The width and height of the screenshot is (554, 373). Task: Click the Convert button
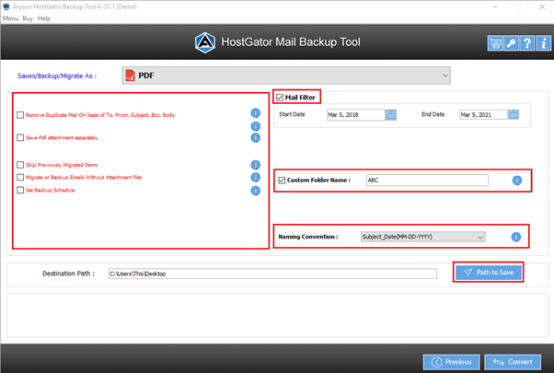tap(513, 362)
